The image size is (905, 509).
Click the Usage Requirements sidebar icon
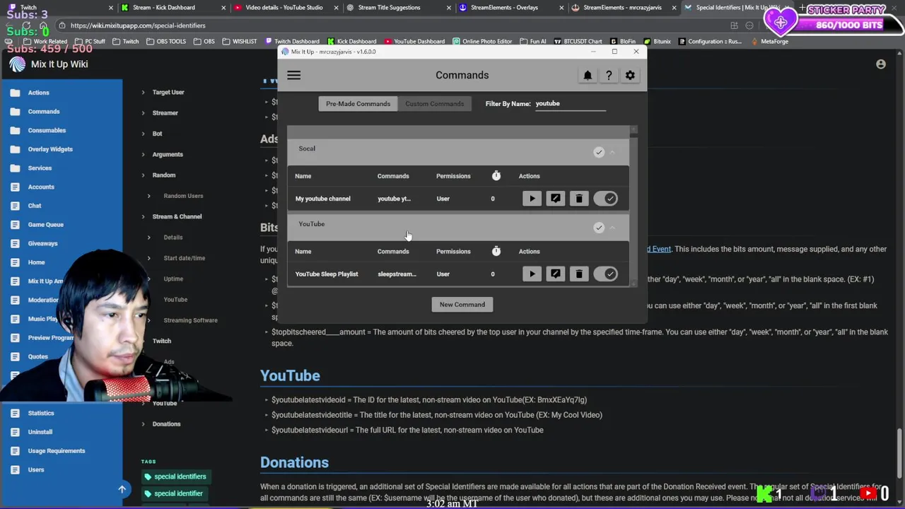click(15, 451)
